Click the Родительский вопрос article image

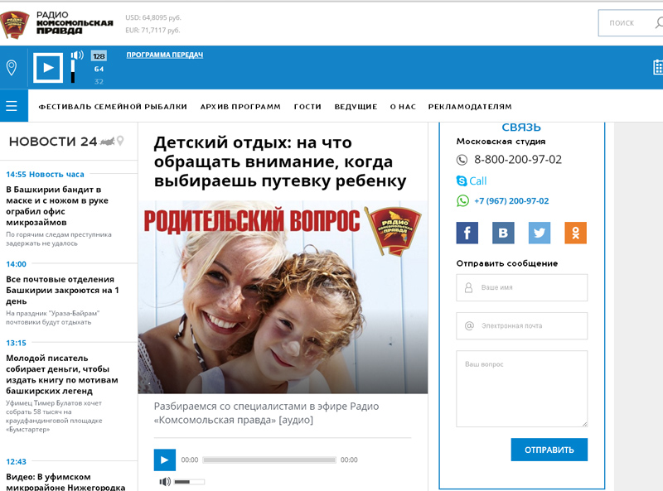[x=283, y=297]
